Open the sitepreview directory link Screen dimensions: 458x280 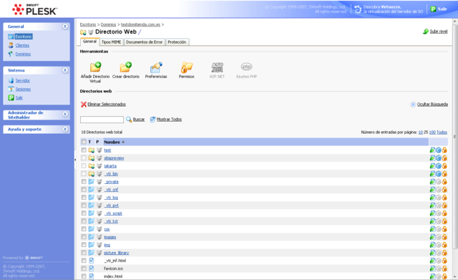[114, 158]
